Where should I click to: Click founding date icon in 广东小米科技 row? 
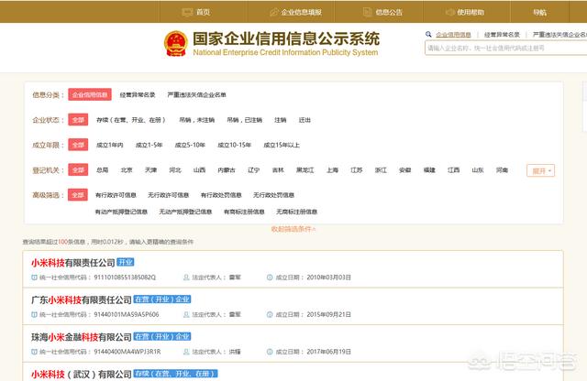[270, 315]
